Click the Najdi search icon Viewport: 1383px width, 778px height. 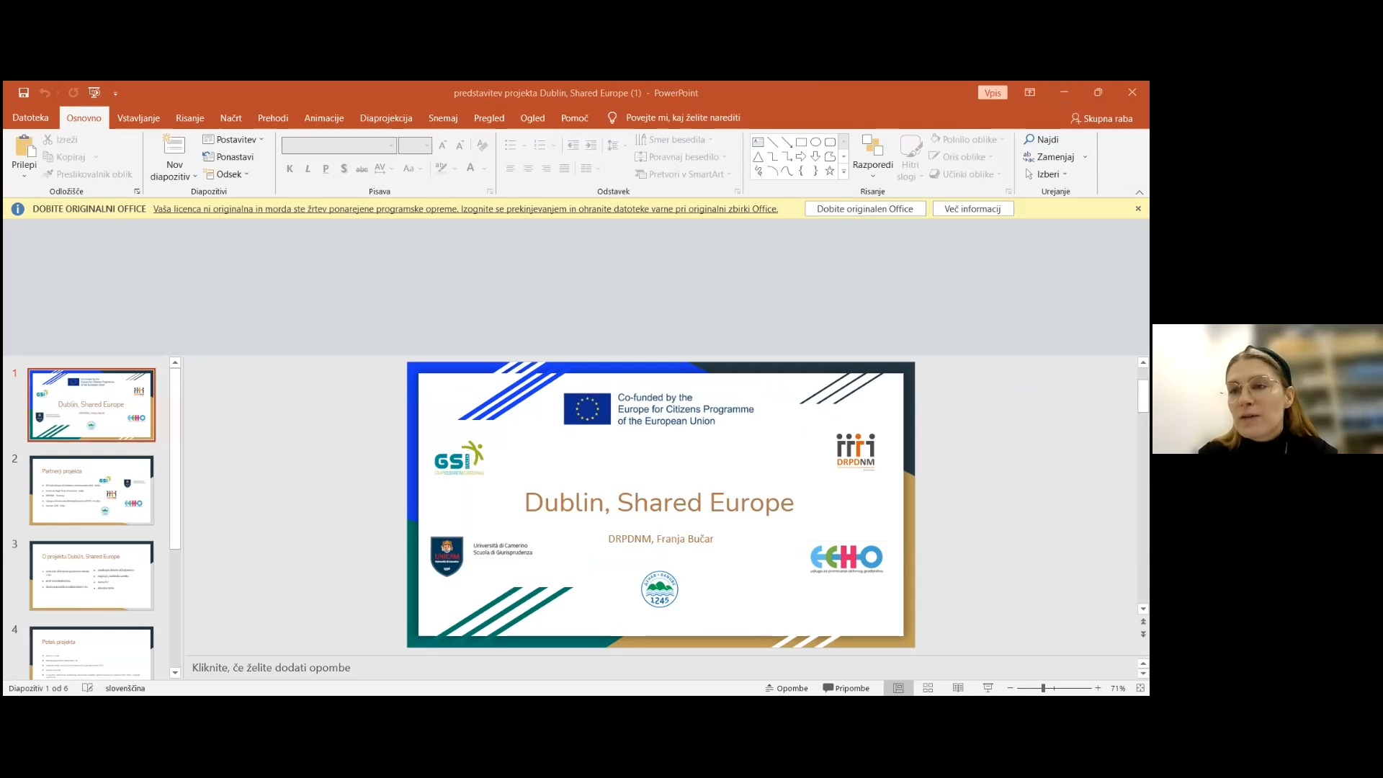(1029, 140)
